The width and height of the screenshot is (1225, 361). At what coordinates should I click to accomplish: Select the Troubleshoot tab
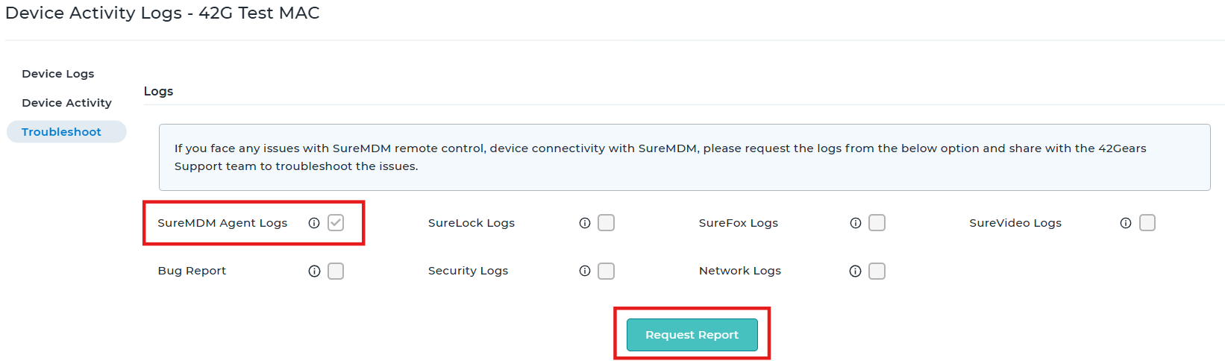pyautogui.click(x=66, y=132)
